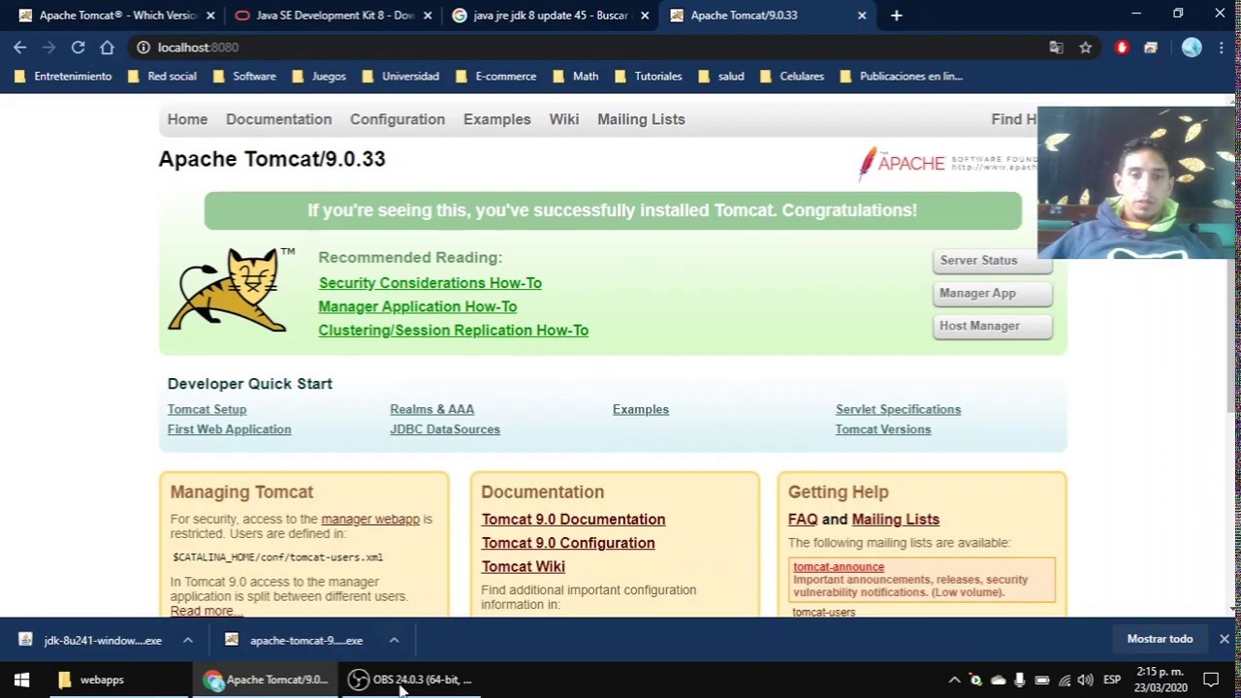Click the ESP input language indicator
1241x698 pixels.
(1112, 680)
